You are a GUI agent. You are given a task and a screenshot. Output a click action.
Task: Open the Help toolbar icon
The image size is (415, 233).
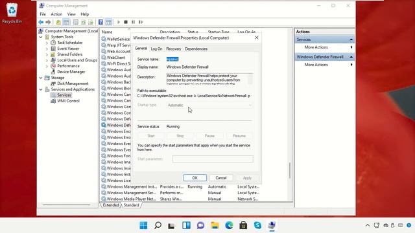pyautogui.click(x=101, y=22)
